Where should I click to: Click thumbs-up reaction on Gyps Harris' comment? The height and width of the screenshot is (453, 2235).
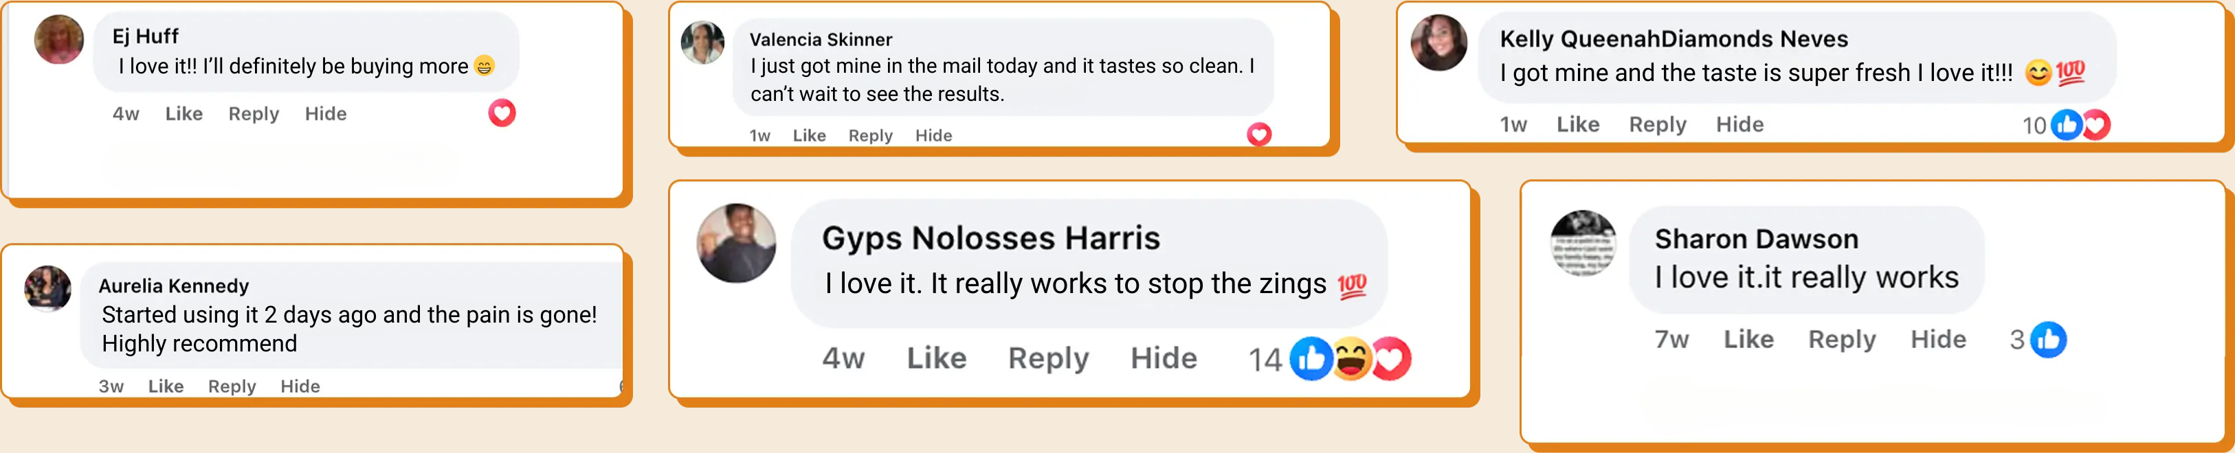coord(1310,358)
